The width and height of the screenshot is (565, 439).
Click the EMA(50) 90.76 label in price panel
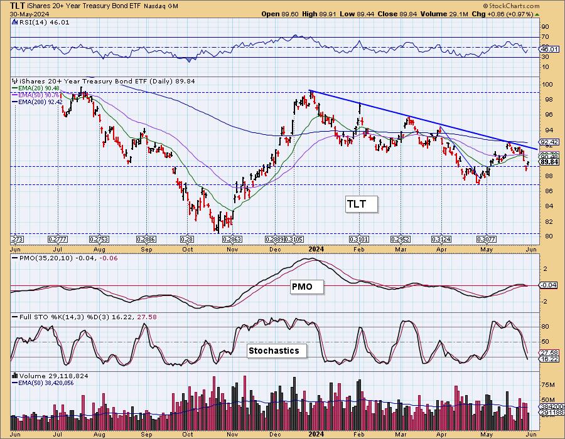point(38,95)
